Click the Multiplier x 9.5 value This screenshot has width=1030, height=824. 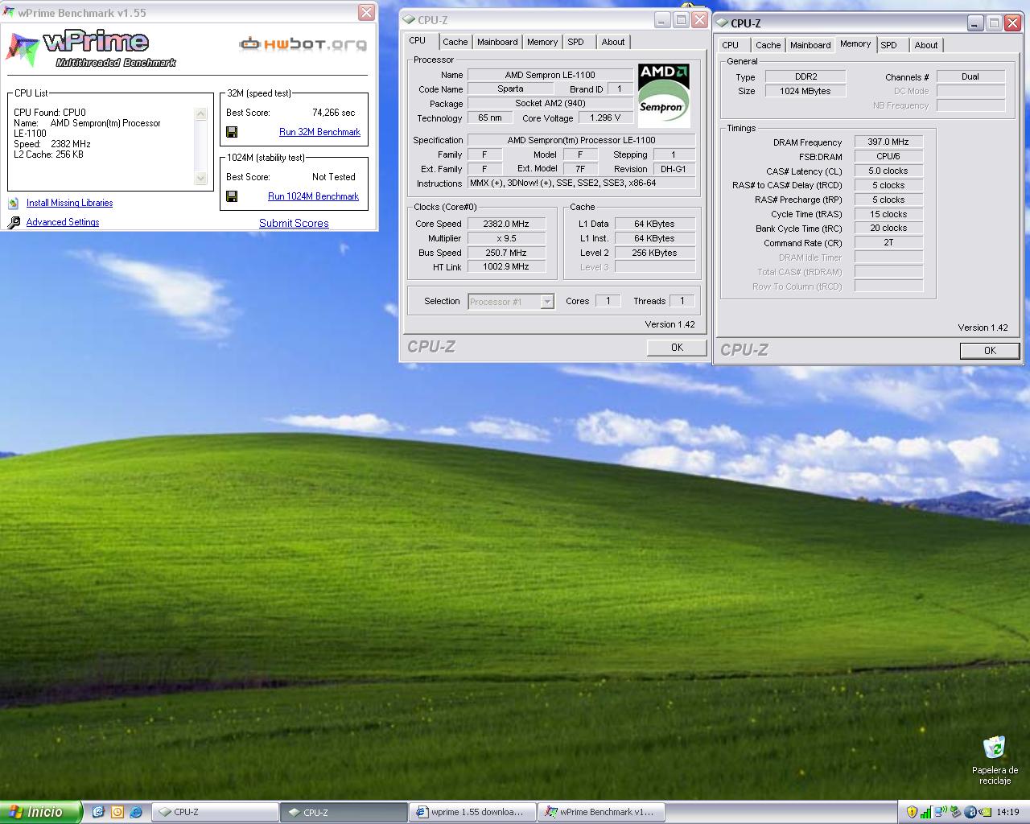pyautogui.click(x=506, y=238)
